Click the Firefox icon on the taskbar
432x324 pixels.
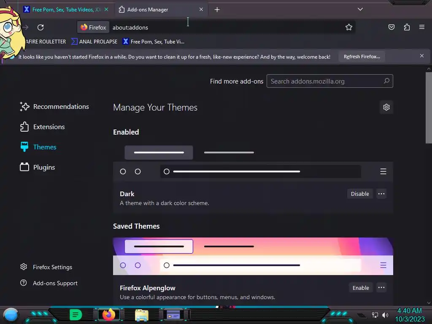(x=109, y=315)
